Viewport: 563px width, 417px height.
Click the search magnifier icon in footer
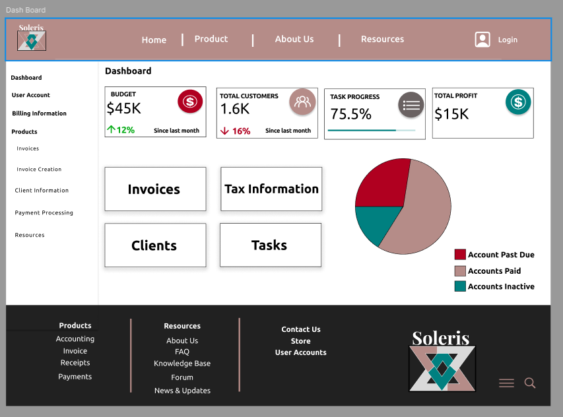[530, 383]
